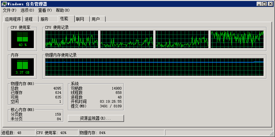Open the 查看(V) menu

pyautogui.click(x=45, y=11)
